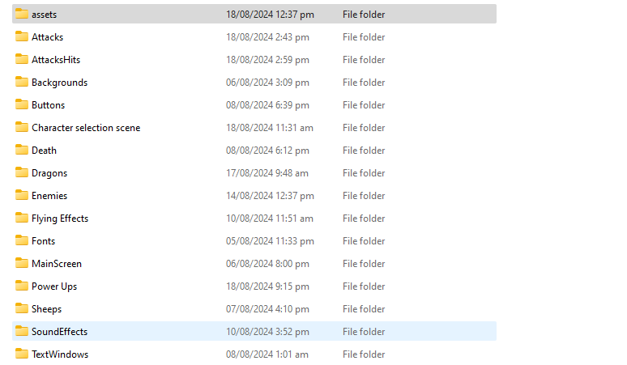The image size is (627, 365).
Task: Click the 'Power Ups' folder name
Action: [x=54, y=286]
